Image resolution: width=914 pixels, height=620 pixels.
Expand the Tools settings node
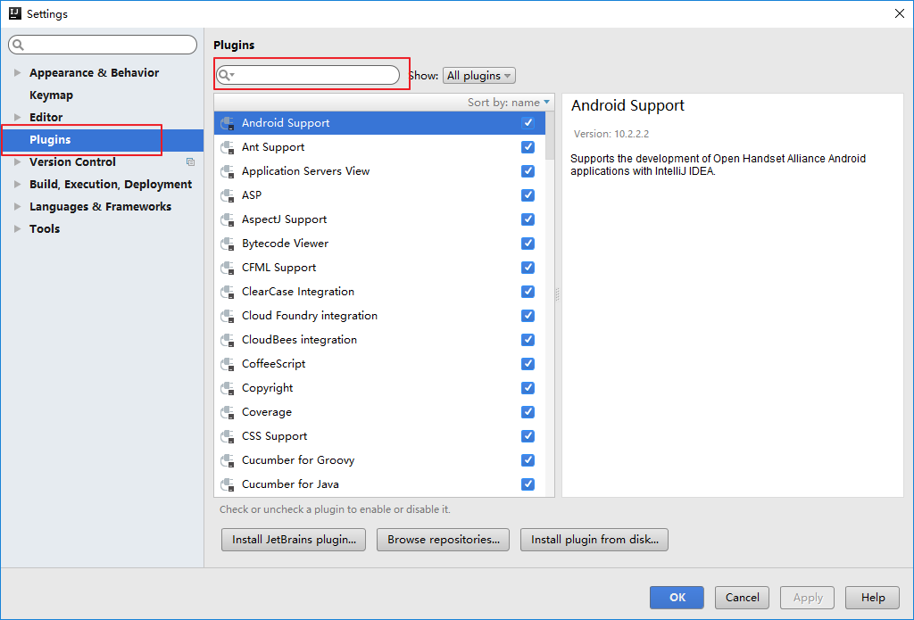click(x=18, y=229)
